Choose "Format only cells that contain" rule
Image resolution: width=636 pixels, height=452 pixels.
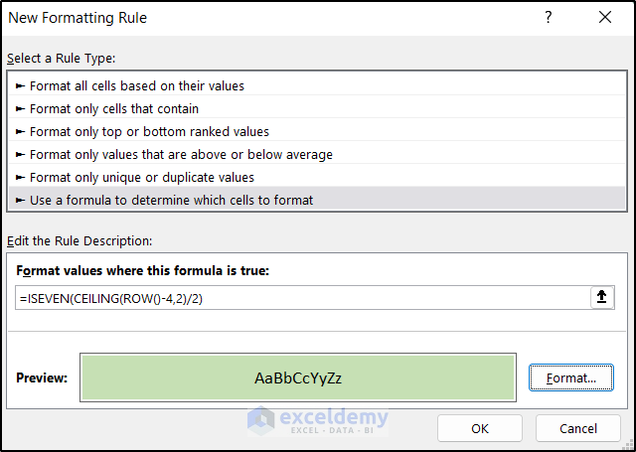click(x=114, y=108)
